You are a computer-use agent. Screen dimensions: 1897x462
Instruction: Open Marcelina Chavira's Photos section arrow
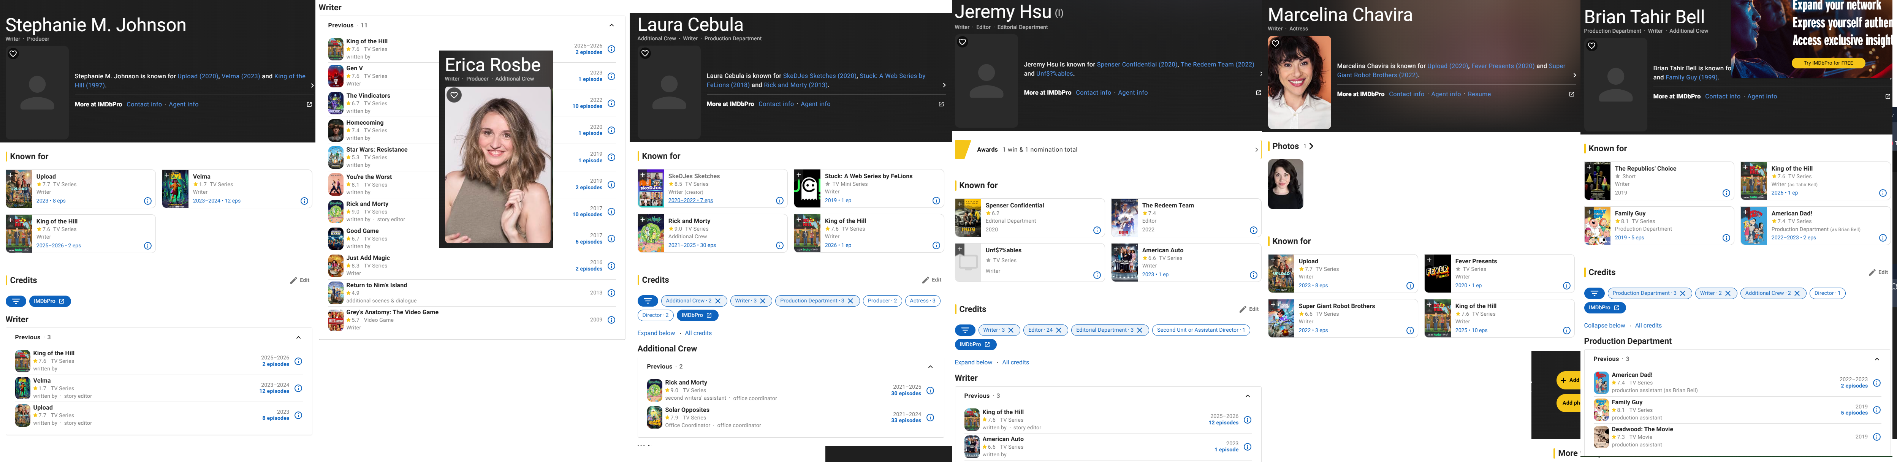(1311, 147)
